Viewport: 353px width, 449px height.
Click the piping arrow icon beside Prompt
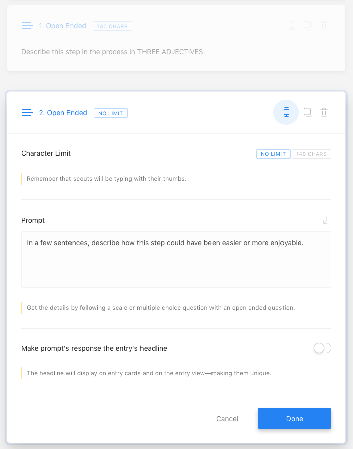point(325,220)
